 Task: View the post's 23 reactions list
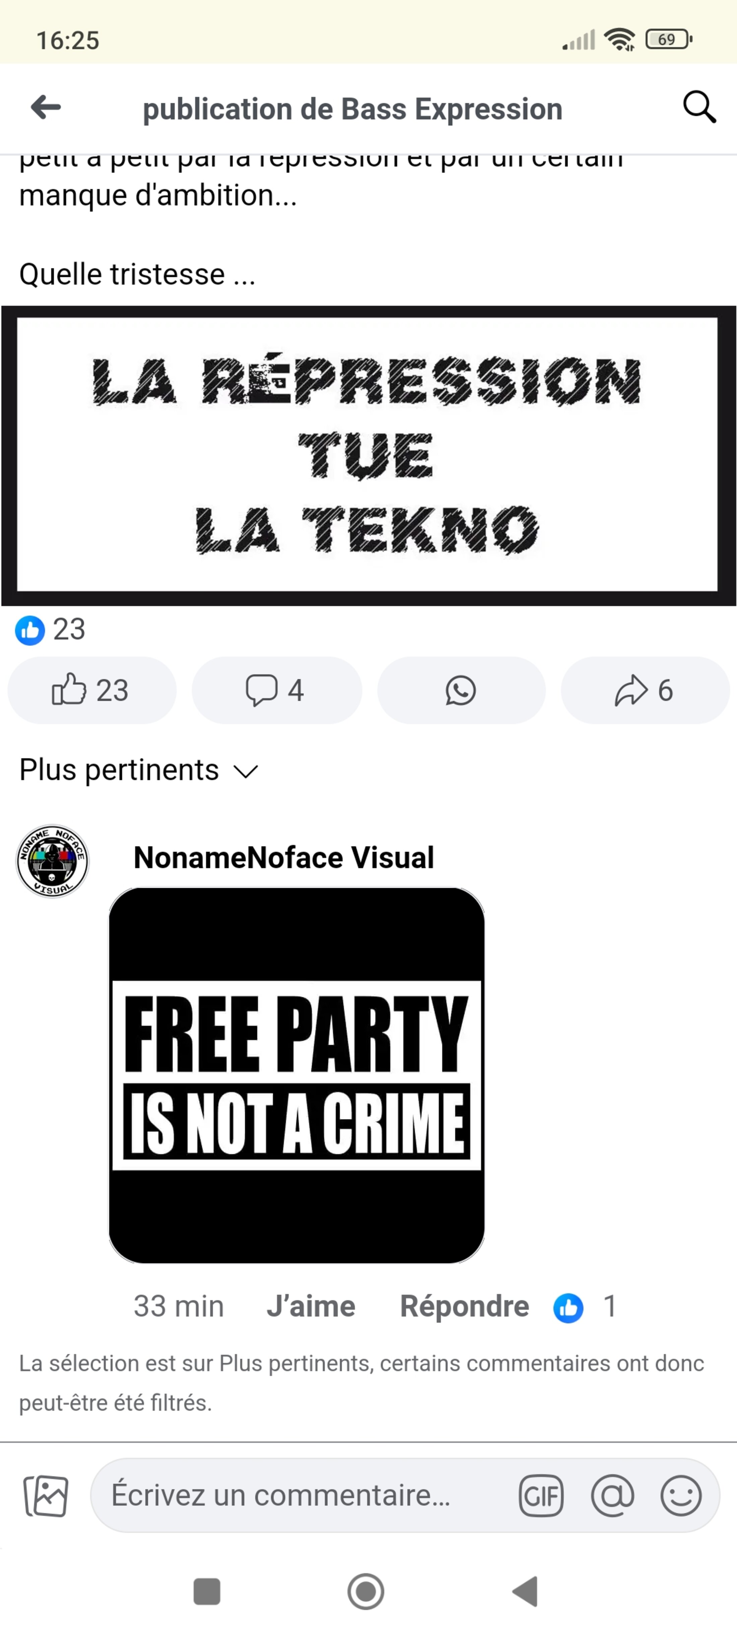point(50,630)
